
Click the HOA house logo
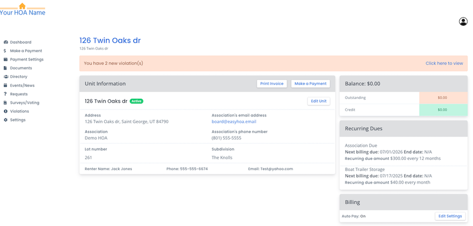point(22,6)
